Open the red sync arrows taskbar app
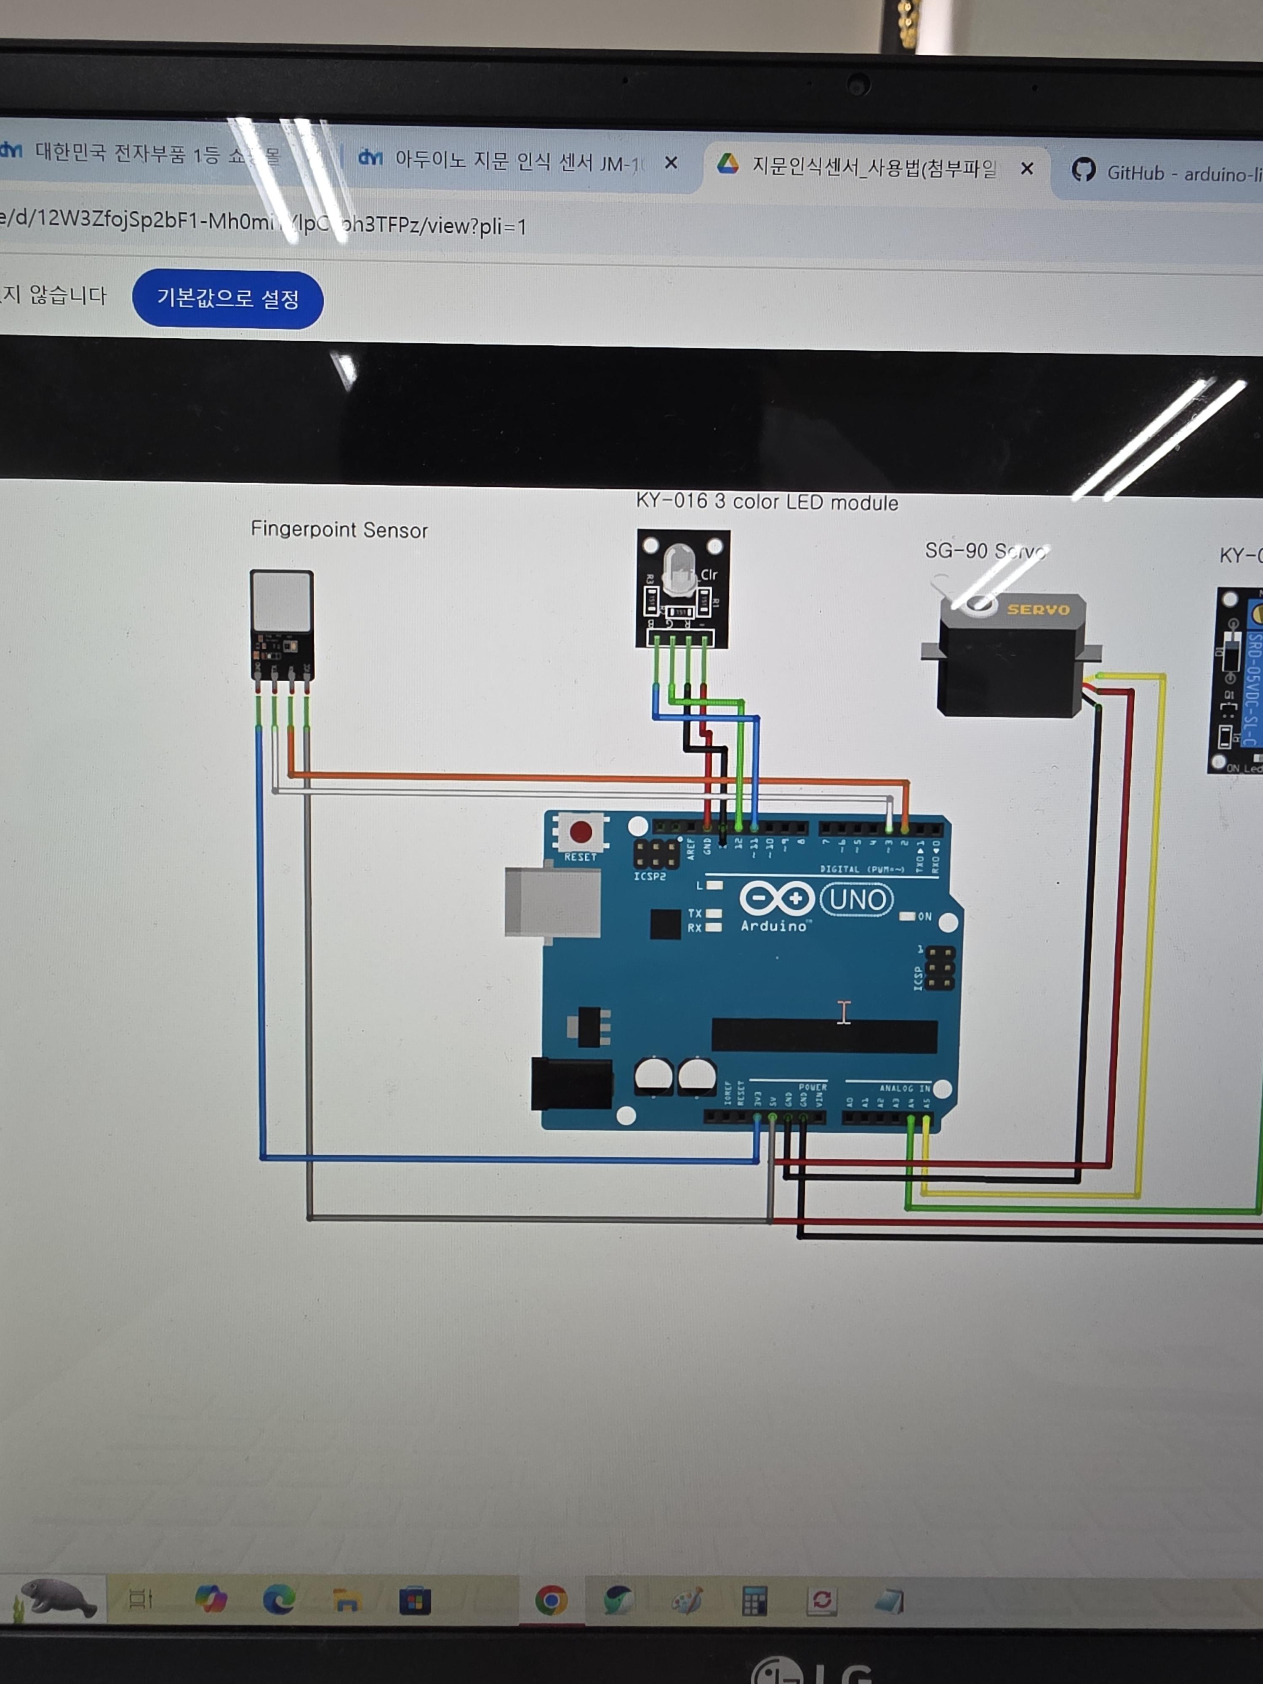Screen dimensions: 1263x1684 (822, 1600)
